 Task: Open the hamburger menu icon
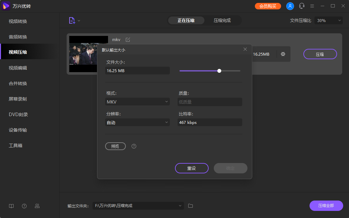click(312, 6)
